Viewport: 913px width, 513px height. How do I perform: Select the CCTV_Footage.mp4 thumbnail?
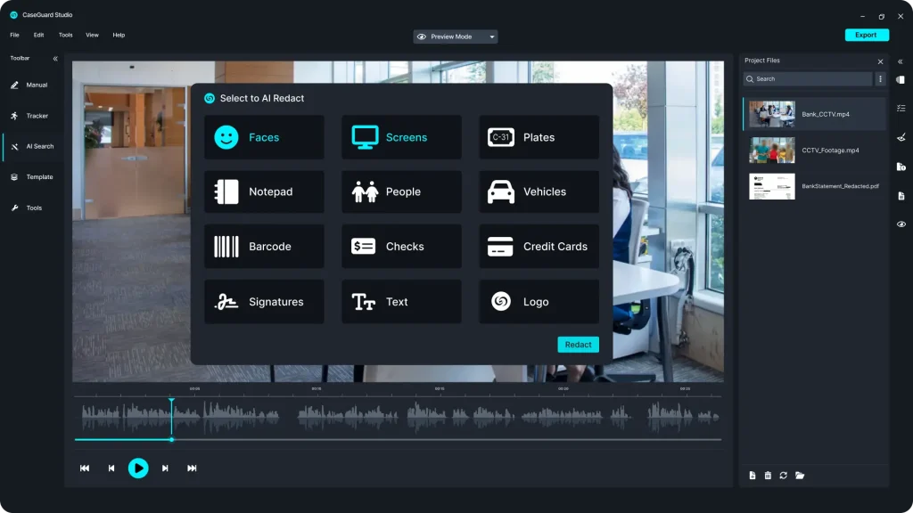pyautogui.click(x=772, y=151)
